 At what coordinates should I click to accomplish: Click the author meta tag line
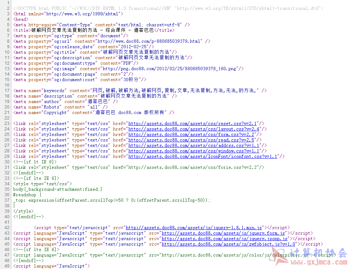(66, 102)
